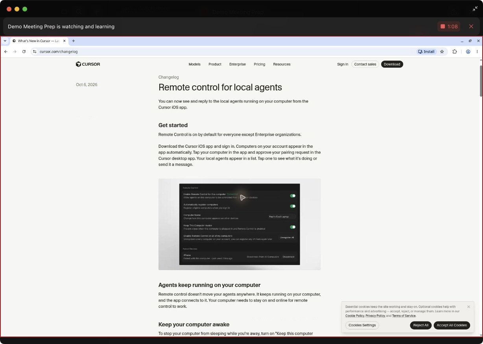Close the What's New in Cursor tab

click(x=65, y=41)
